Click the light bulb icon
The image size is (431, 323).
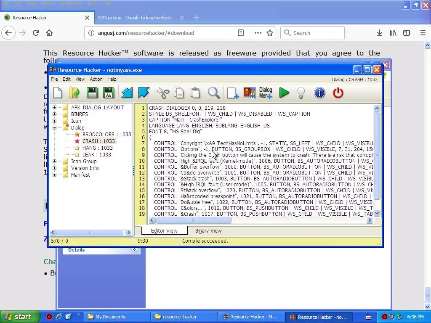[301, 93]
